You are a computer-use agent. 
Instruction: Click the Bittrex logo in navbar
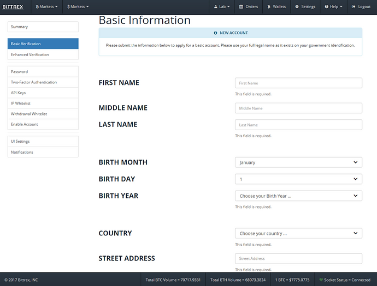pyautogui.click(x=13, y=7)
